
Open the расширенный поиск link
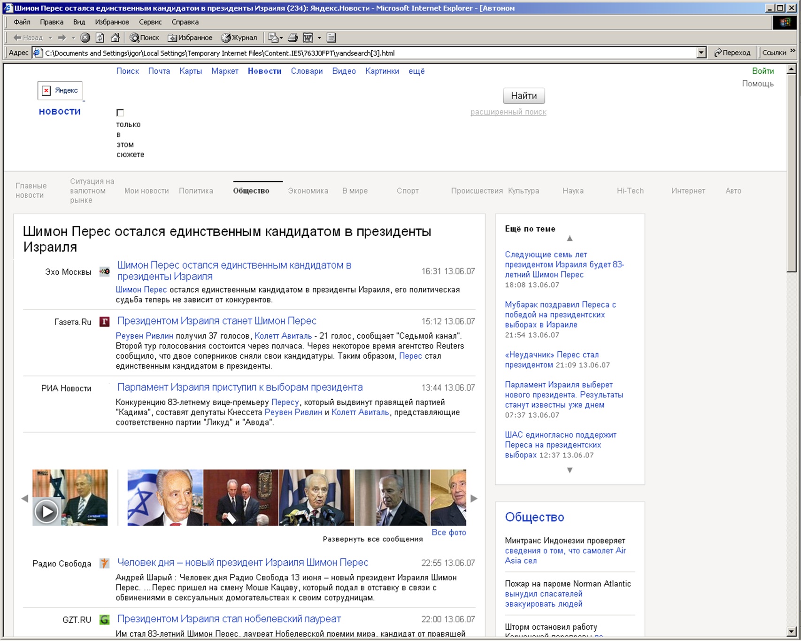(508, 112)
